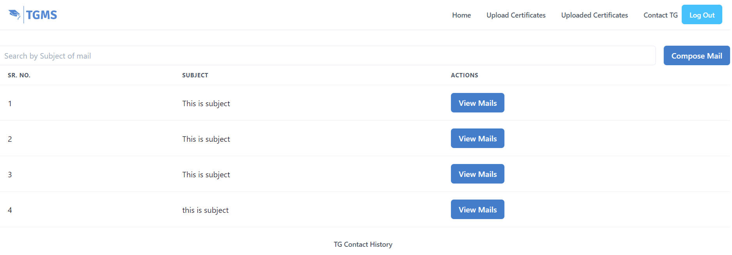Select lowercase "this is subject" in row 4

tap(205, 210)
